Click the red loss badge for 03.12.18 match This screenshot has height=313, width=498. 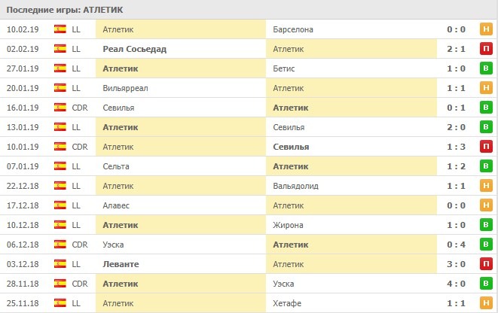pos(486,264)
